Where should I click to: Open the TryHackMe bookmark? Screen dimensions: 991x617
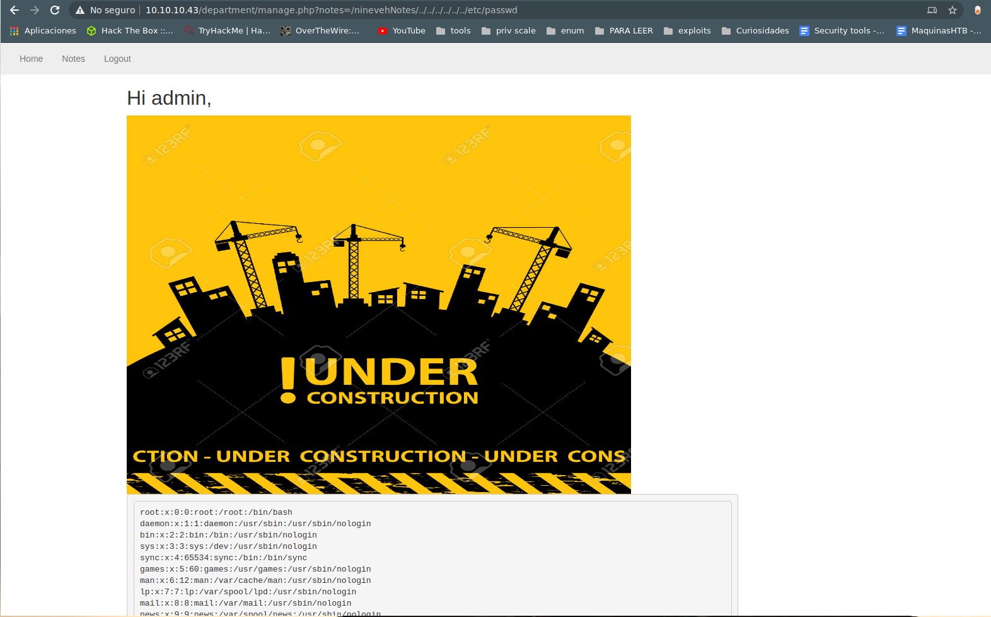tap(227, 30)
